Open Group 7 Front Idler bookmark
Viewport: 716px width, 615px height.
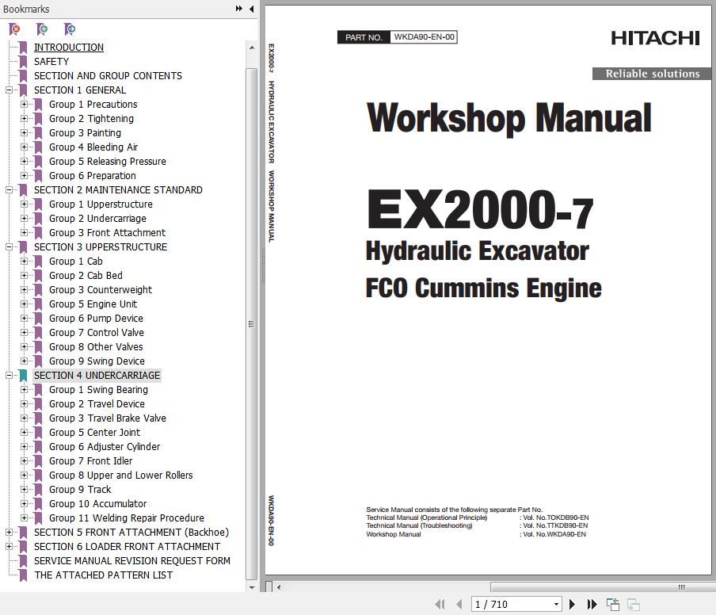91,461
